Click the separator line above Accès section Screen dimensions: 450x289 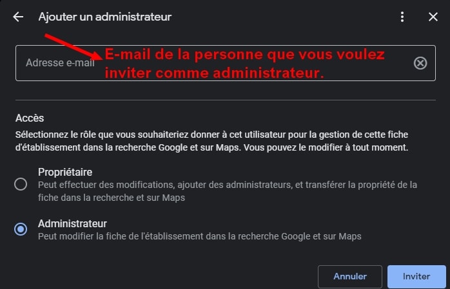pyautogui.click(x=226, y=100)
